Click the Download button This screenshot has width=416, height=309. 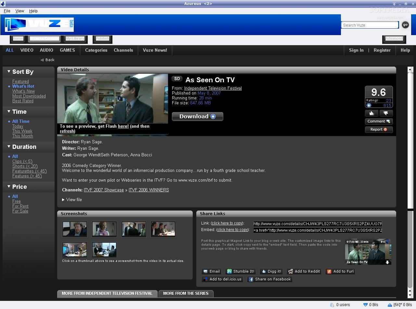click(x=198, y=116)
